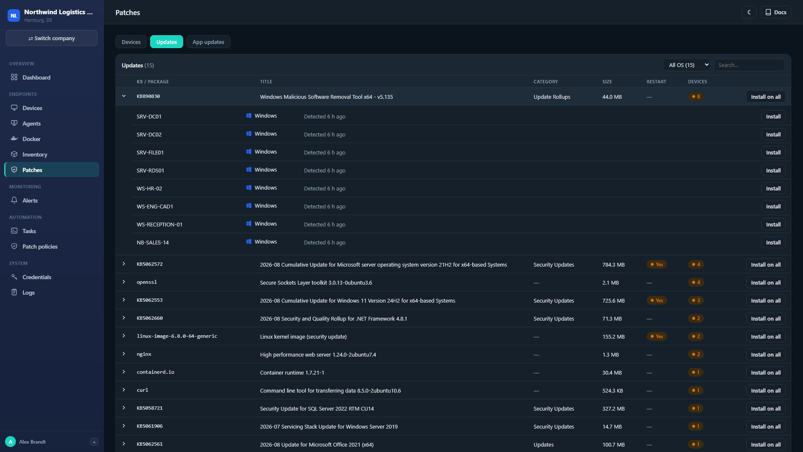Click Windows logo on WS-ENG-CAD1 row
Screen dimensions: 803x452
pos(249,206)
